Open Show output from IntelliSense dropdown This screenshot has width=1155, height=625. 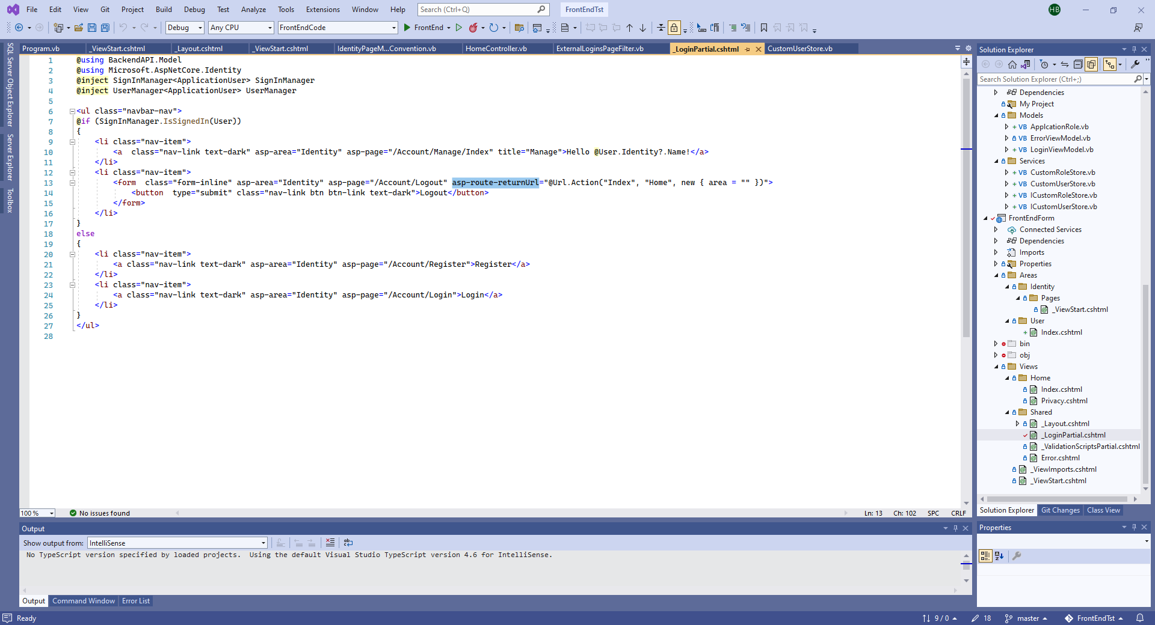click(x=177, y=543)
